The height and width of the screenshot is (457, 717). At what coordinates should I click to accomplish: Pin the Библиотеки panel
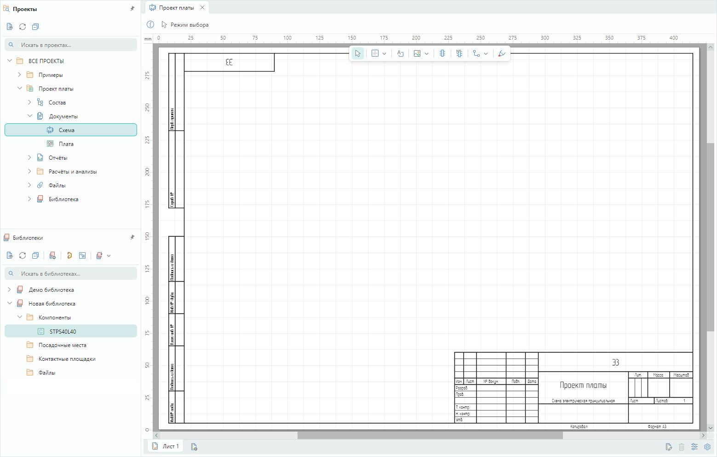(132, 237)
